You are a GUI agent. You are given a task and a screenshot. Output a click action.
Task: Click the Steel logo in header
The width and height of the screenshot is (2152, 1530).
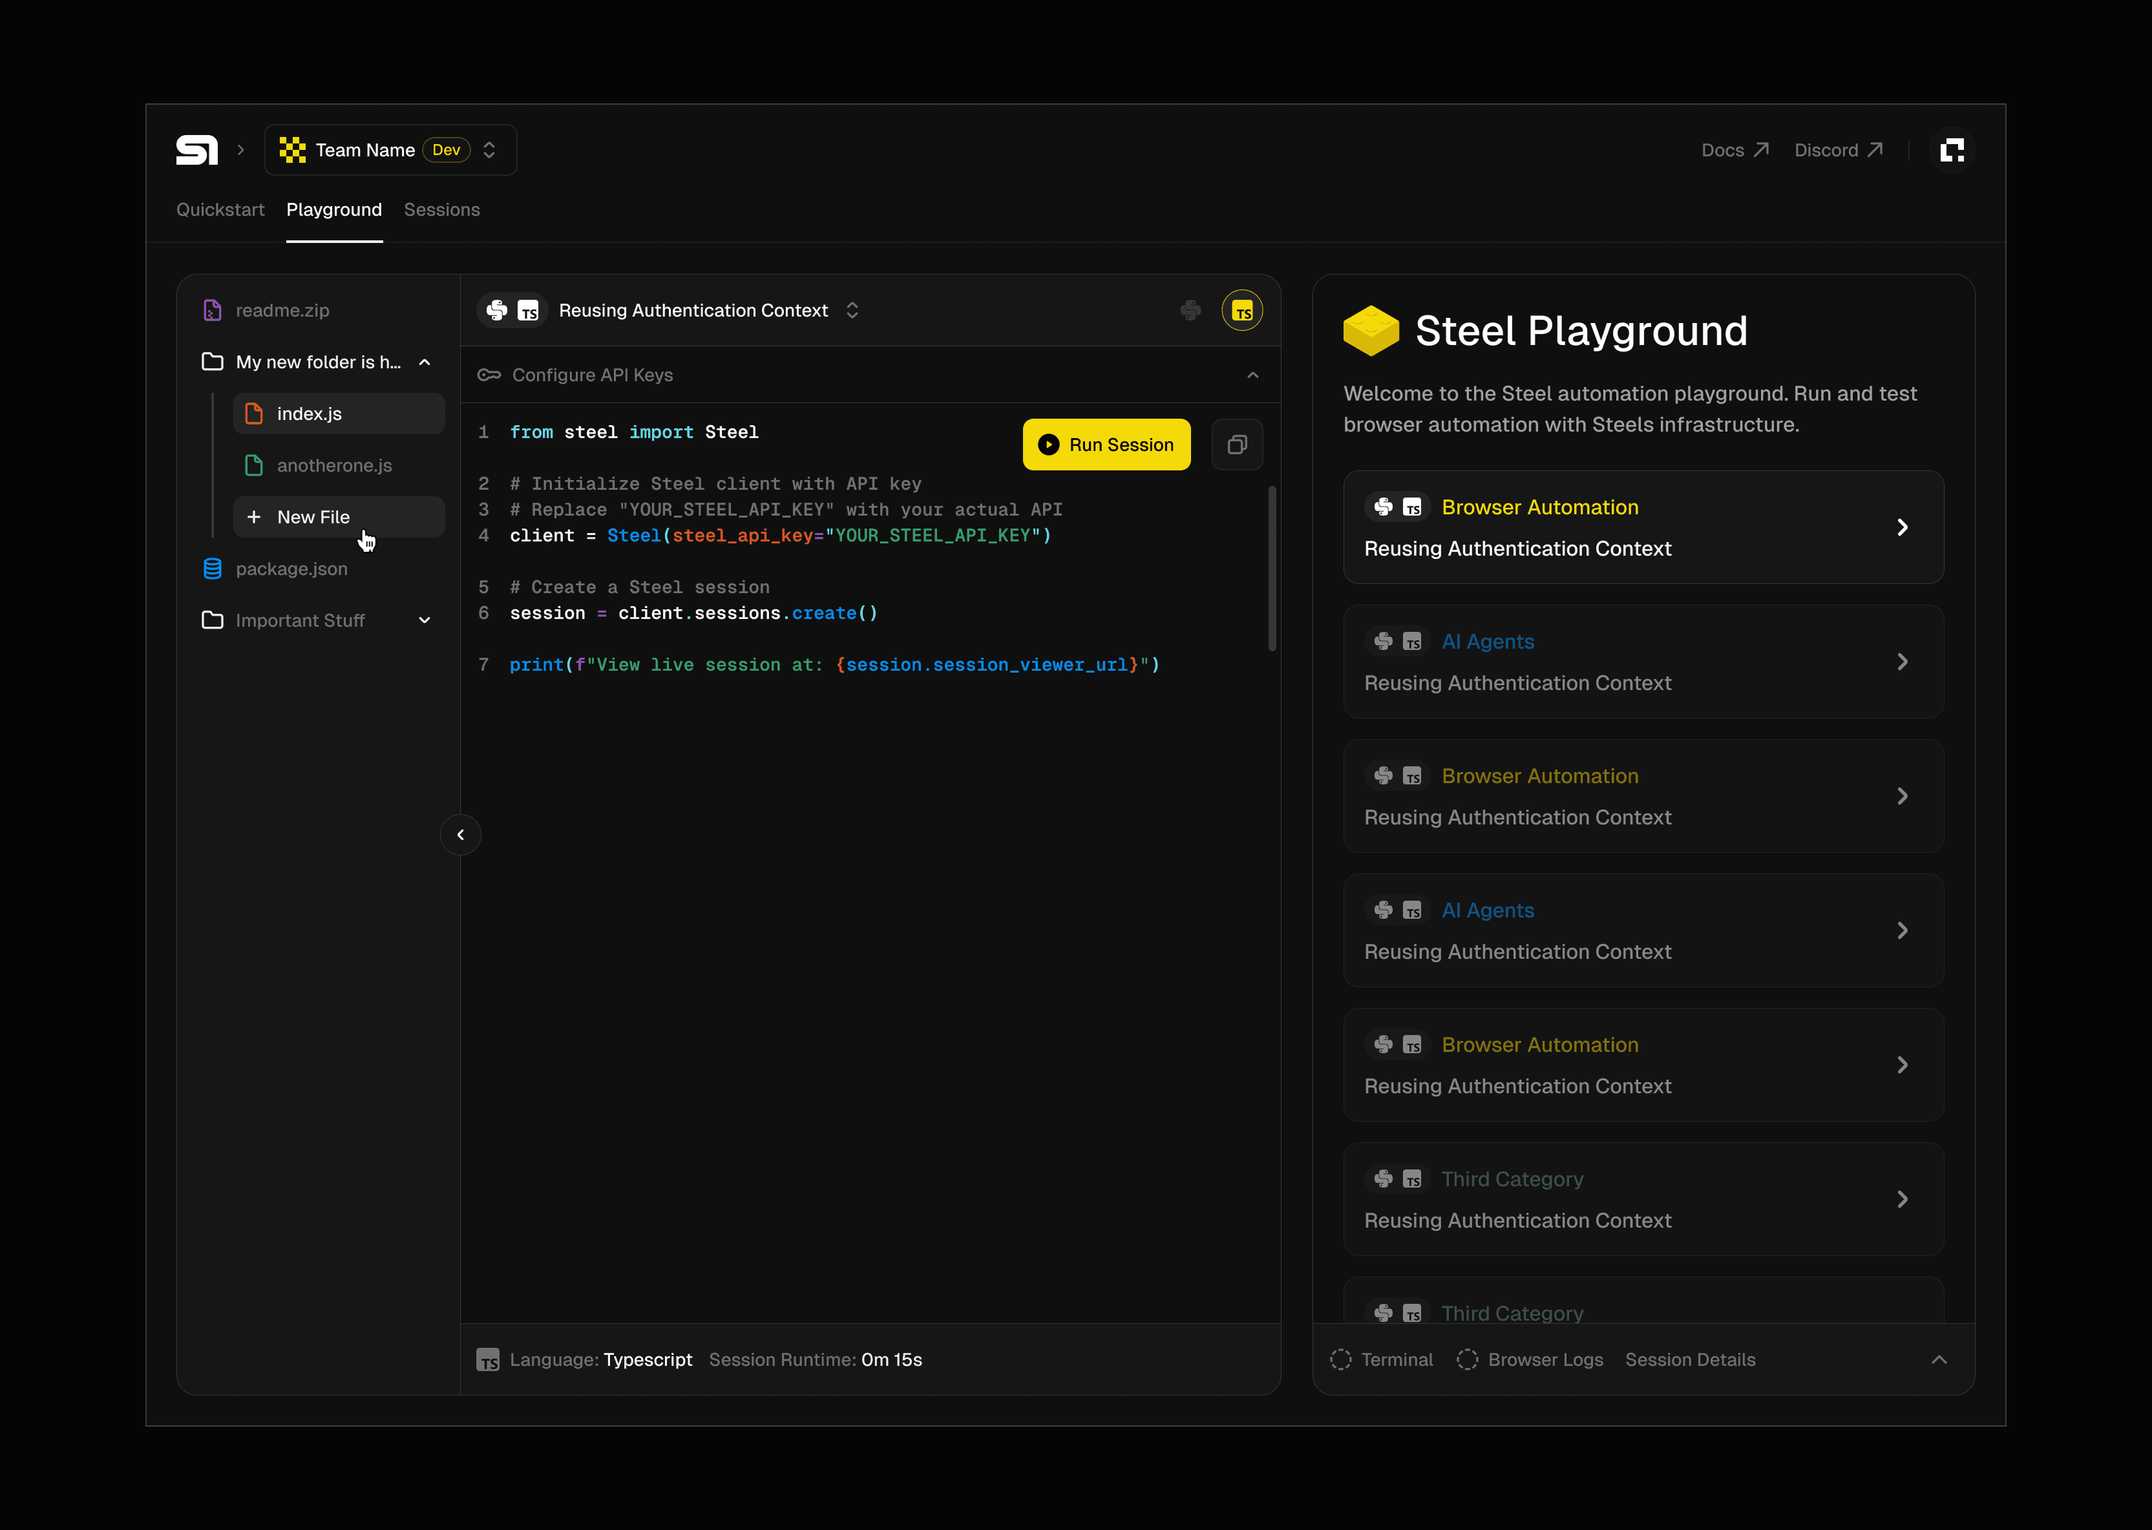[x=197, y=150]
